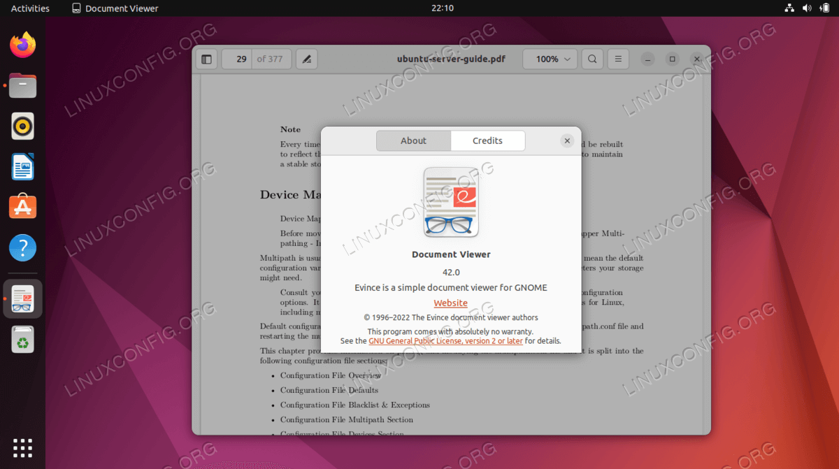This screenshot has height=469, width=839.
Task: Click the ubuntu-server-guide.pdf window title
Action: (x=451, y=59)
